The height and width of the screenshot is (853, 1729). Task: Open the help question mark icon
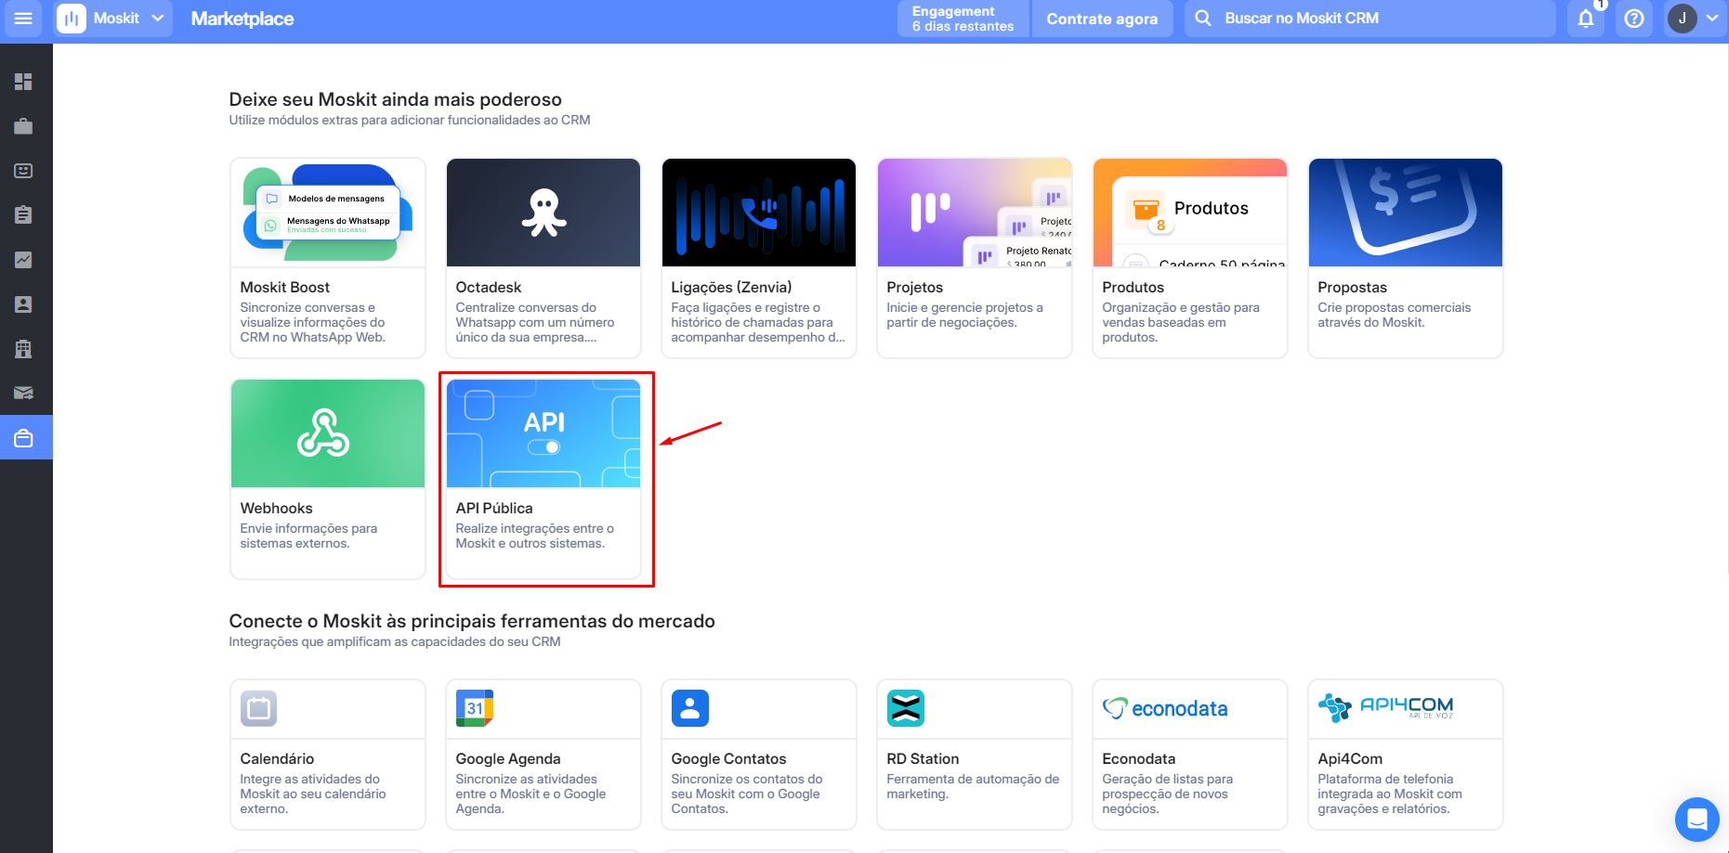[1634, 19]
